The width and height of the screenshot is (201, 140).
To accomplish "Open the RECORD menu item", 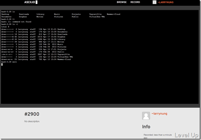I will click(135, 2).
